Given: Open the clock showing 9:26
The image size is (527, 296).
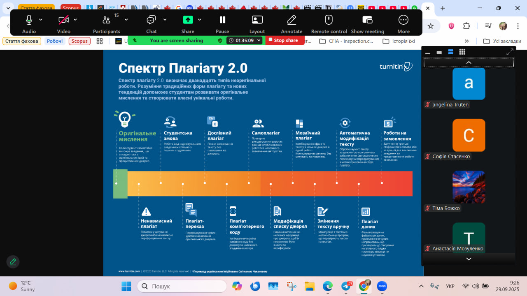Looking at the screenshot, I should click(508, 286).
